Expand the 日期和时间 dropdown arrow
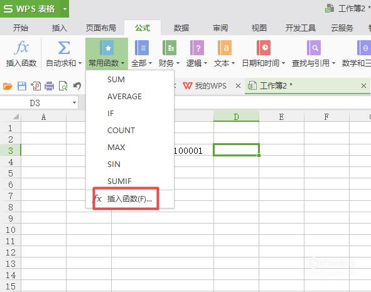Screen dimensions: 371x292 pyautogui.click(x=283, y=63)
